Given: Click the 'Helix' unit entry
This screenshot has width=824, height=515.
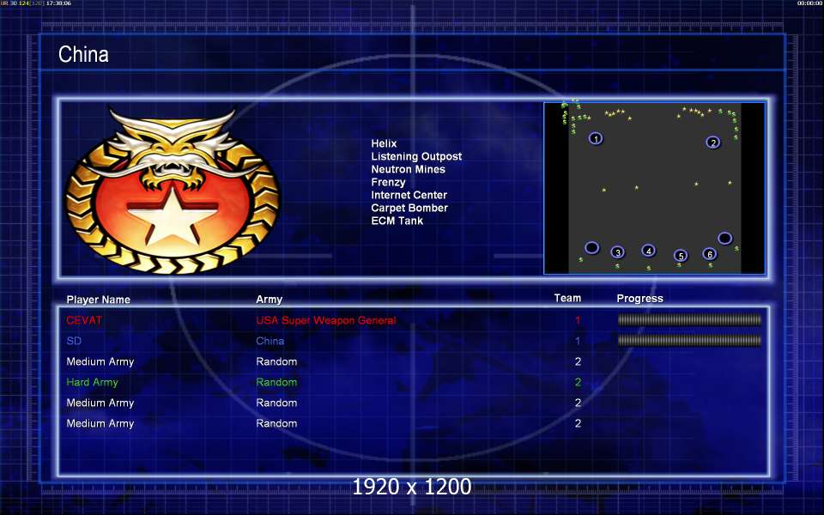Looking at the screenshot, I should pyautogui.click(x=385, y=143).
